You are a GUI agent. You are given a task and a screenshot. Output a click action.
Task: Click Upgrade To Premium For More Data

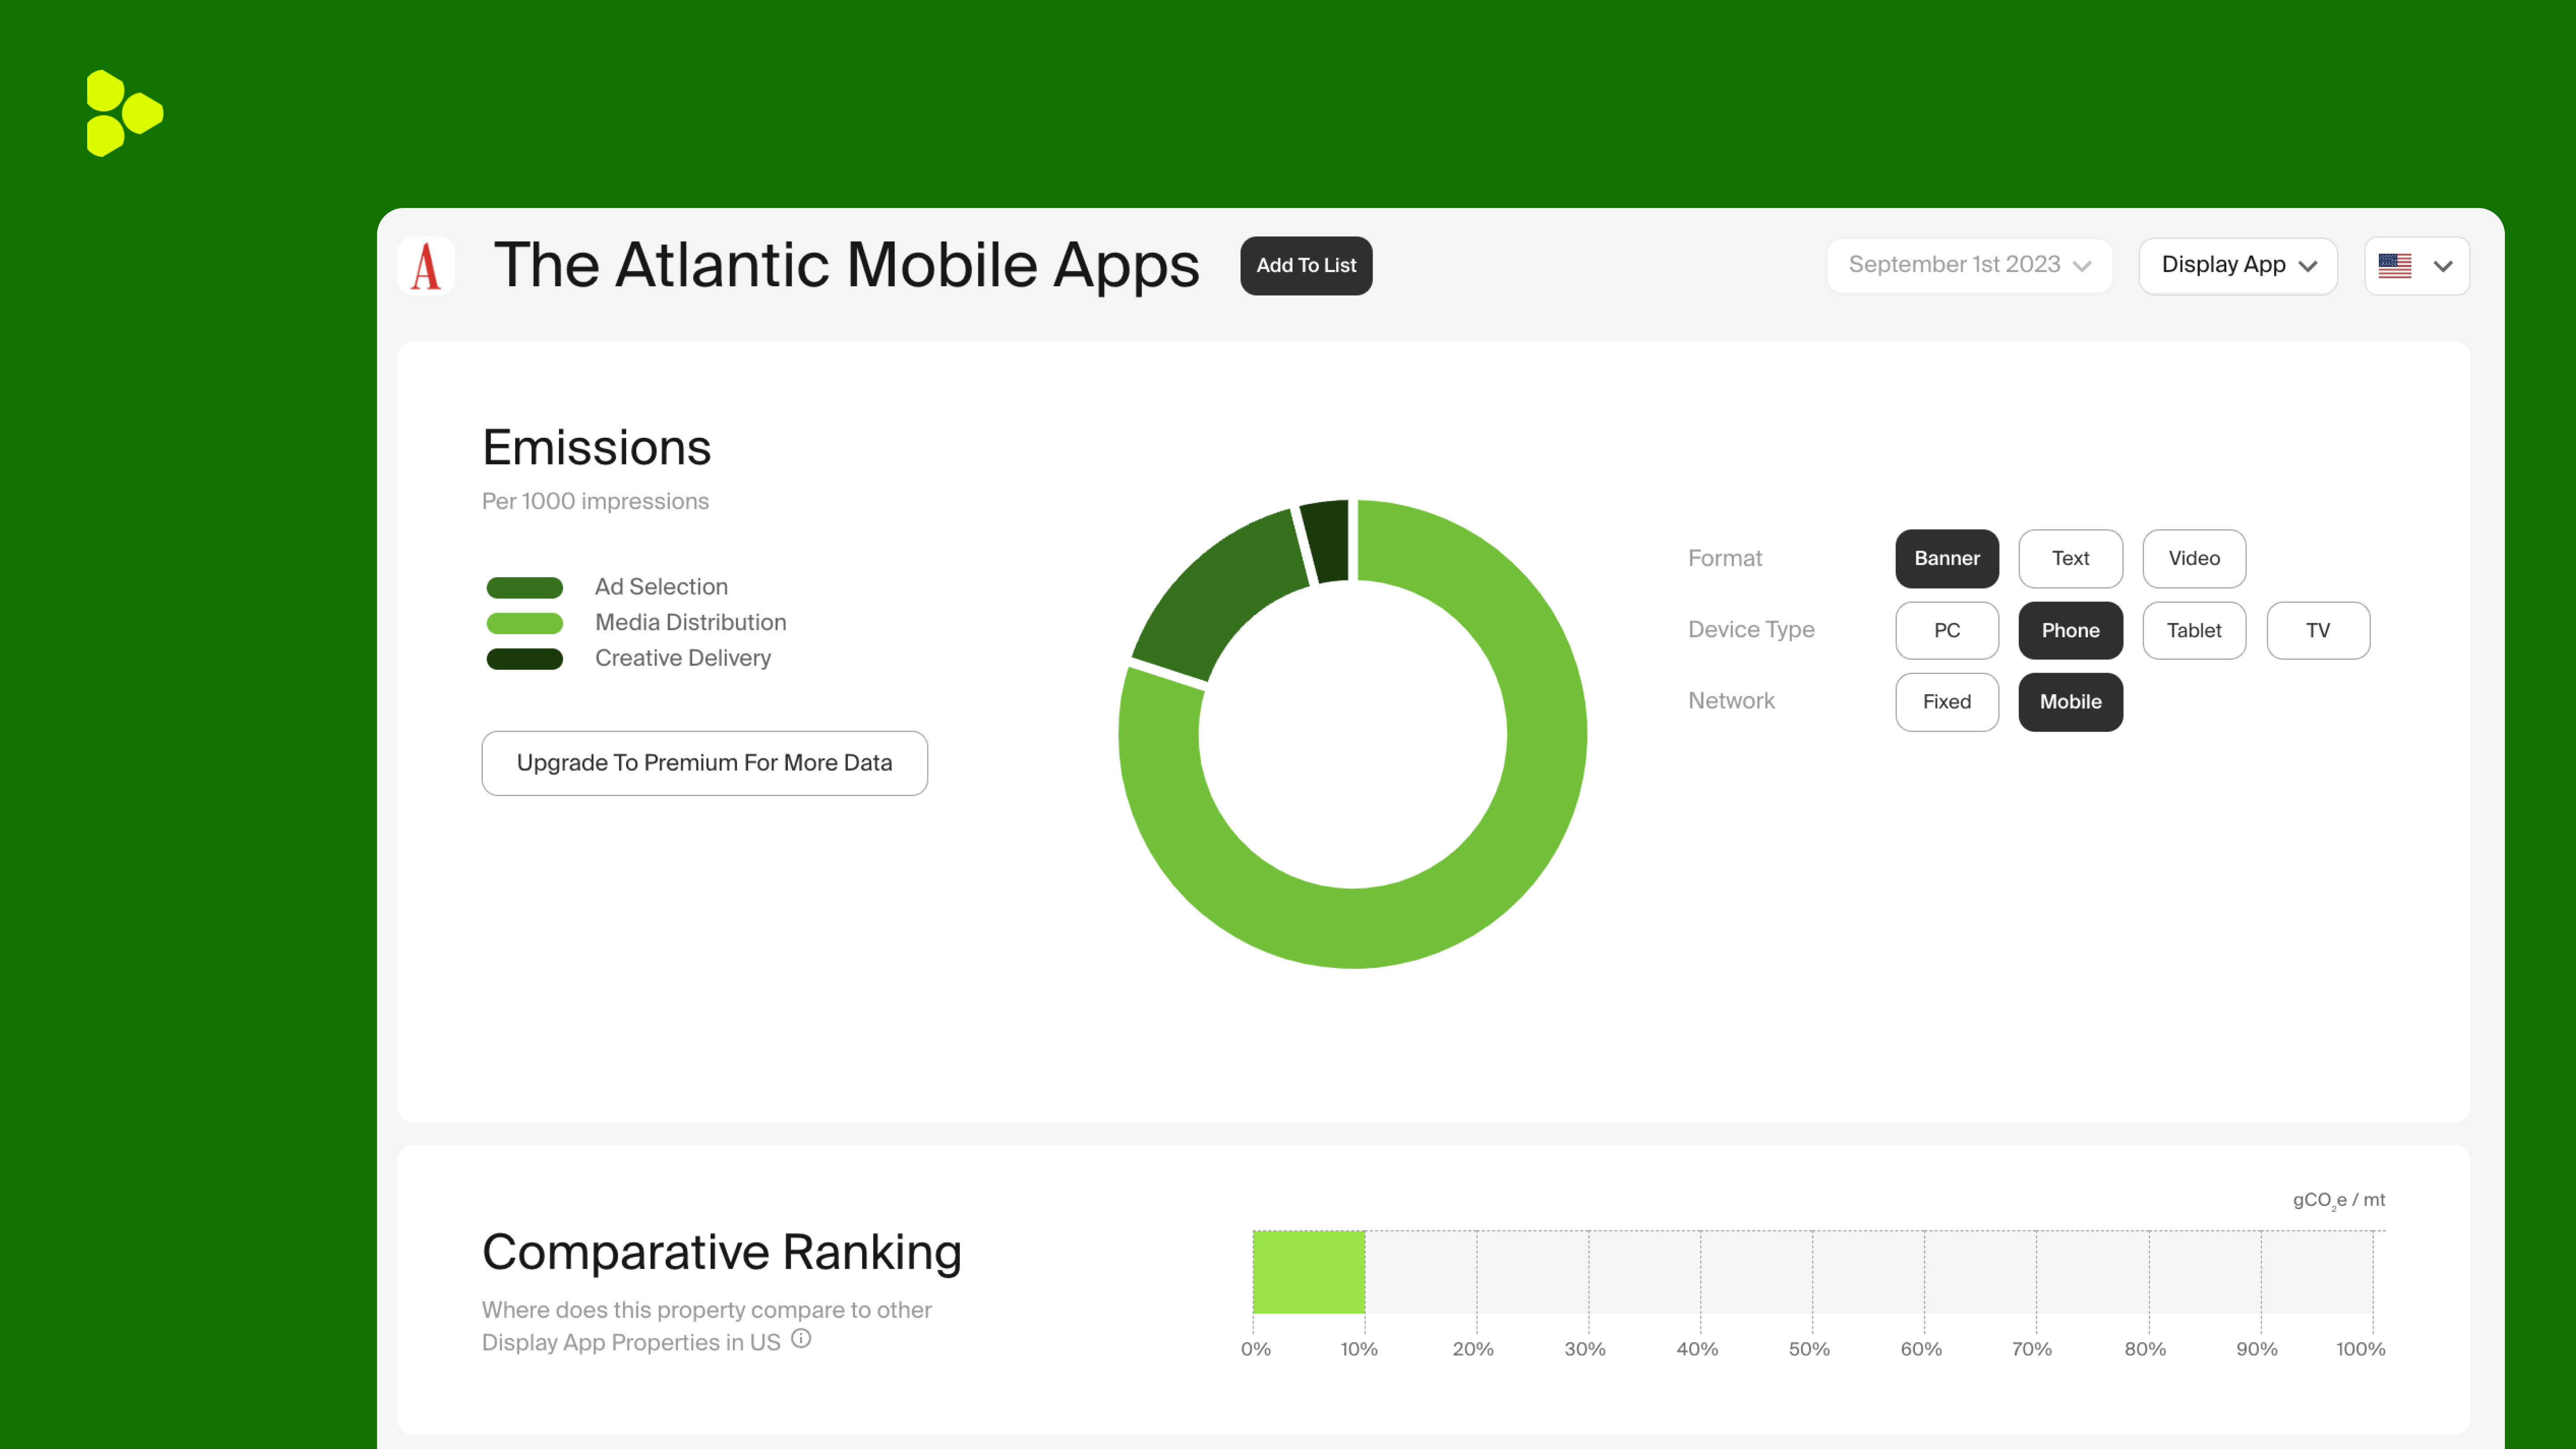click(704, 763)
